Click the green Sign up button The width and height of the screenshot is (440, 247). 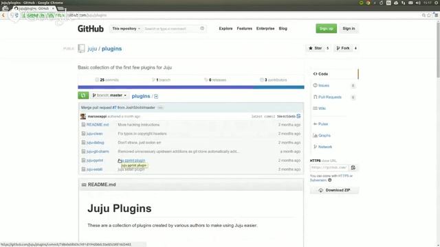point(326,29)
